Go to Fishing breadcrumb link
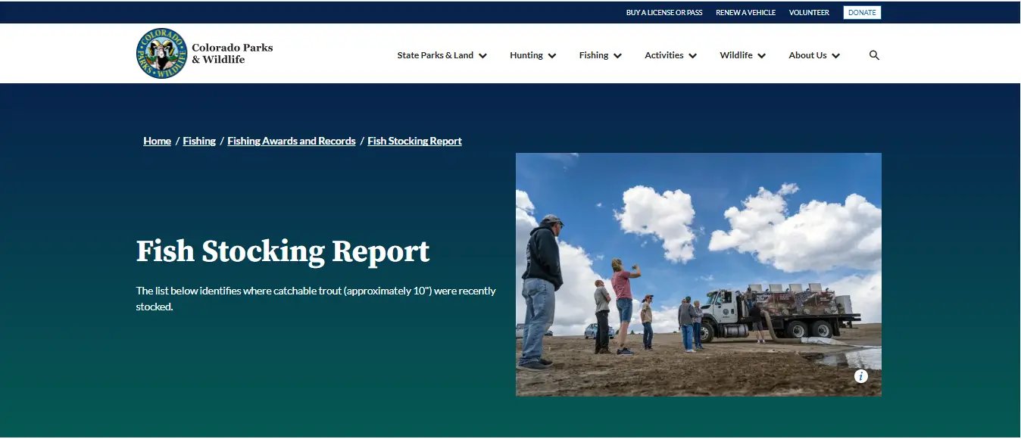The width and height of the screenshot is (1021, 439). tap(199, 141)
